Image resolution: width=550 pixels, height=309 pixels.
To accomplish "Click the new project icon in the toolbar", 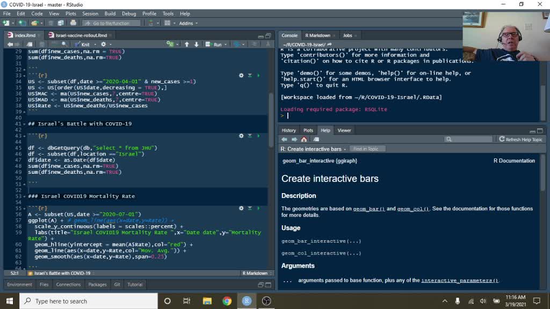I will click(22, 23).
